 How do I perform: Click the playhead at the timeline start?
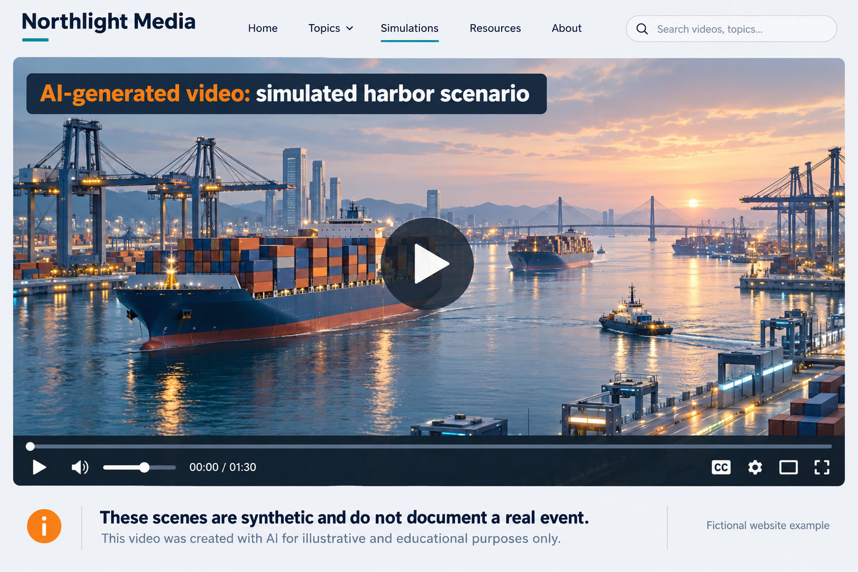[x=30, y=446]
